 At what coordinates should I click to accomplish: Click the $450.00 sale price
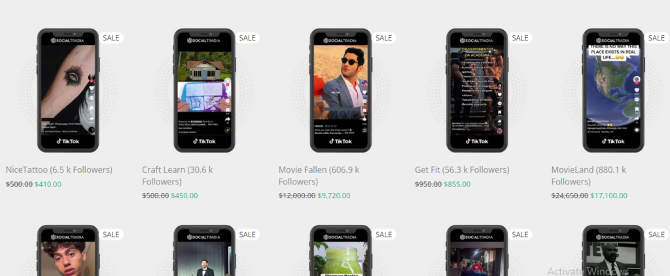[x=184, y=196]
